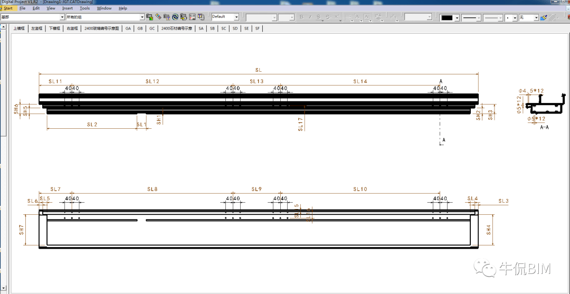
Task: Switch to the GC sheet tab
Action: pos(152,29)
